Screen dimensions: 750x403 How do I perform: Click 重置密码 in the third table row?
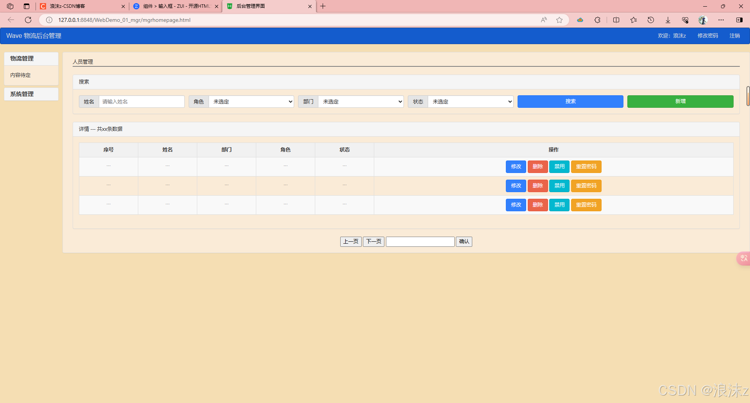[x=586, y=205]
